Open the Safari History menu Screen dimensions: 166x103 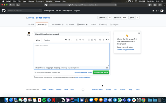point(31,1)
